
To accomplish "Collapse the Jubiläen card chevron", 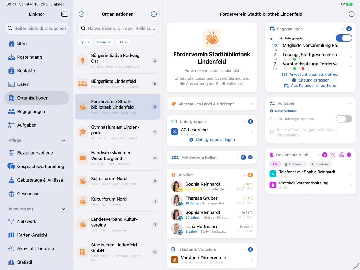I will click(x=244, y=175).
